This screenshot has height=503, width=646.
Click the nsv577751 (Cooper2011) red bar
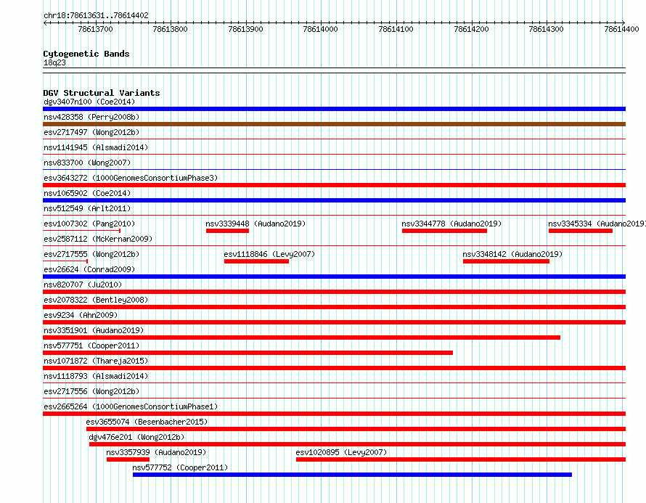248,353
